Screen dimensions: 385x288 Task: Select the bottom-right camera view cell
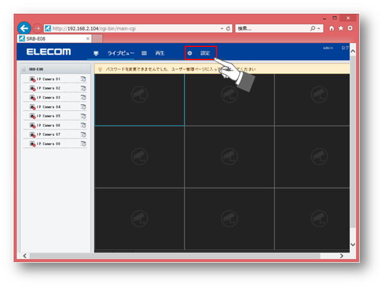point(312,219)
